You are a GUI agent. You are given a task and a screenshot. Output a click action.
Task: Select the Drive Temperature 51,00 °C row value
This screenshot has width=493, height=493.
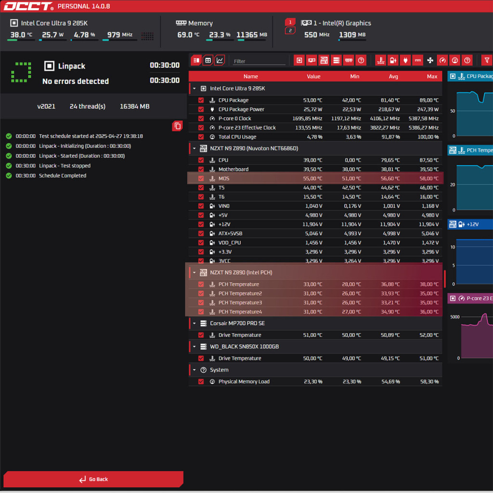[312, 335]
